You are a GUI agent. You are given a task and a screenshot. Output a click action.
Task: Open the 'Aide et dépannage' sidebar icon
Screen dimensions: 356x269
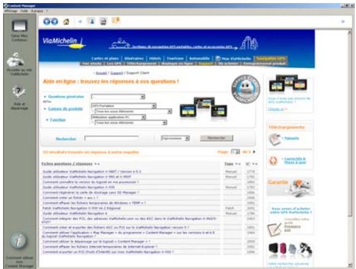pyautogui.click(x=18, y=92)
